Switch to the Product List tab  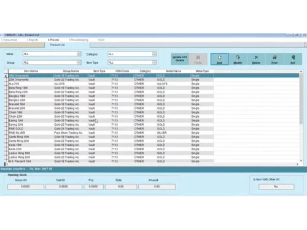click(x=57, y=45)
